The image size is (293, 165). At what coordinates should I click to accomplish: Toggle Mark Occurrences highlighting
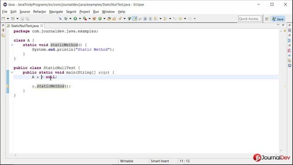click(x=135, y=19)
